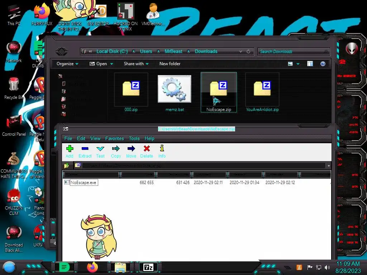The height and width of the screenshot is (275, 367).
Task: Select memz.bat file in Explorer
Action: point(175,93)
